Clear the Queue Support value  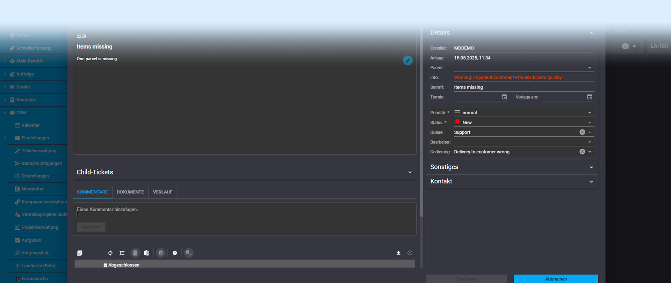582,132
